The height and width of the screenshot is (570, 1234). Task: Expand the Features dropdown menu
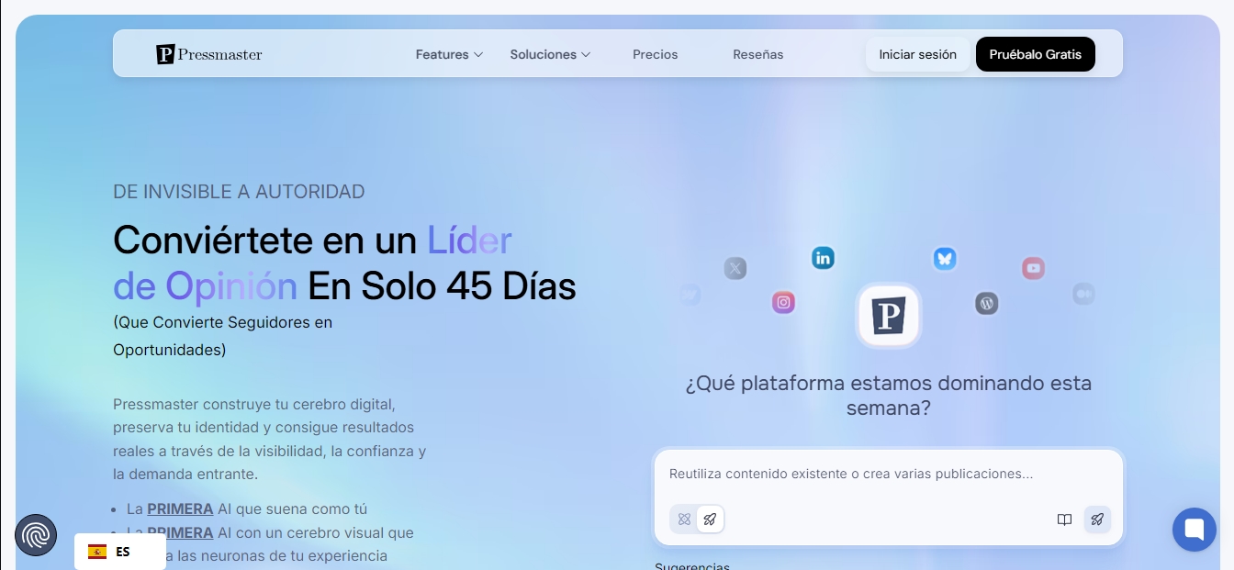(449, 54)
